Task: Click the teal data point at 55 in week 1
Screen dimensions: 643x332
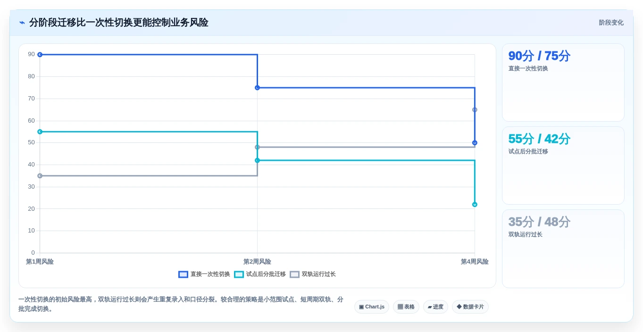Action: pyautogui.click(x=40, y=132)
